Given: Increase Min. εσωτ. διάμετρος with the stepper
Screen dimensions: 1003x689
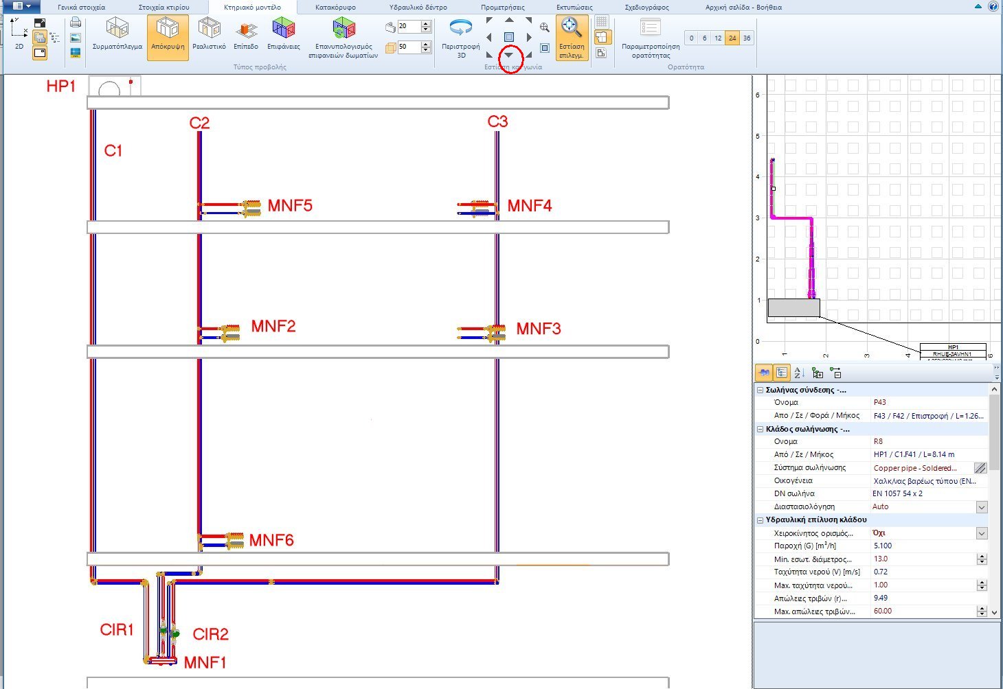Looking at the screenshot, I should [x=981, y=555].
